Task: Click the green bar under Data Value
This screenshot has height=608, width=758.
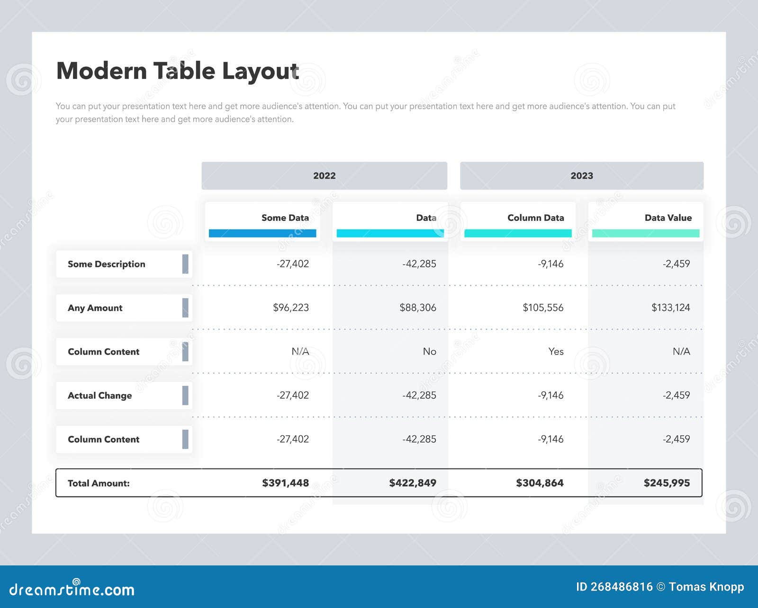Action: (x=646, y=233)
